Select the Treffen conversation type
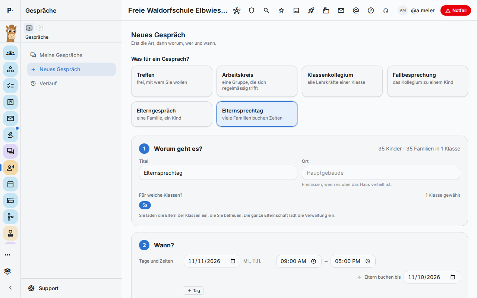 [x=171, y=81]
